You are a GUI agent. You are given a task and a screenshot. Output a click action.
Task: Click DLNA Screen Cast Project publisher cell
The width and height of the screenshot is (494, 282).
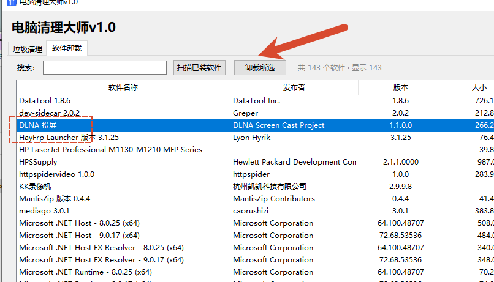278,125
